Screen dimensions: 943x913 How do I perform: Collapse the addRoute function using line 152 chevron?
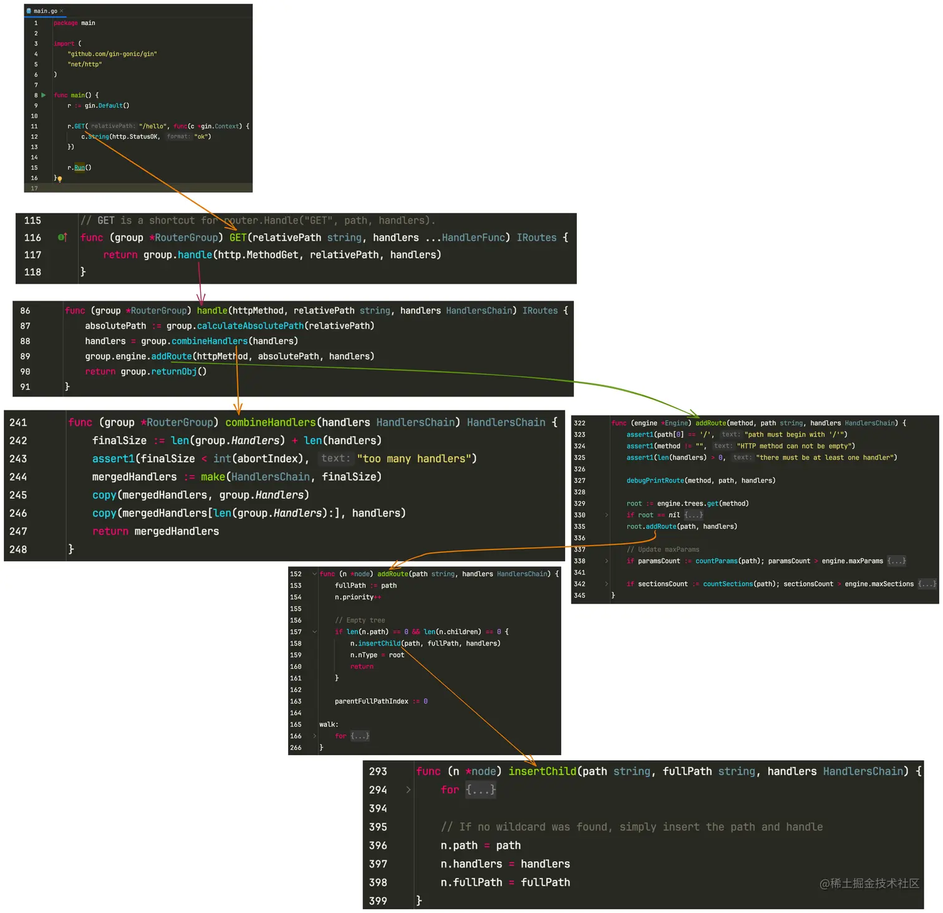(x=314, y=574)
